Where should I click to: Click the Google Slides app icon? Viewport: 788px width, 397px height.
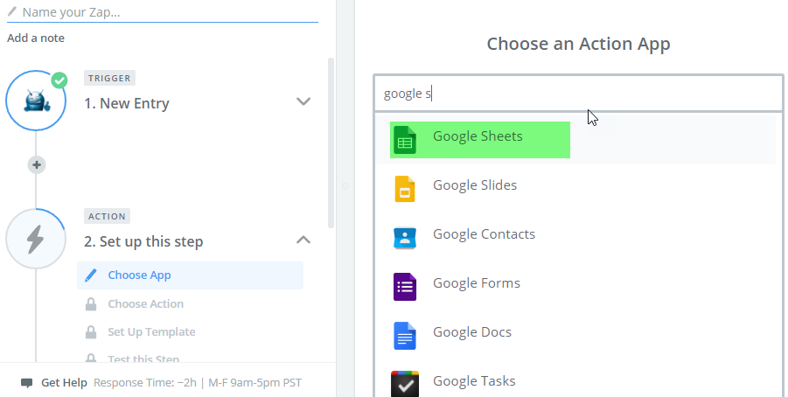click(x=405, y=189)
